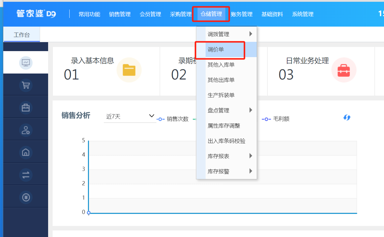Open the yuan finance sidebar icon
384x237 pixels.
[26, 197]
